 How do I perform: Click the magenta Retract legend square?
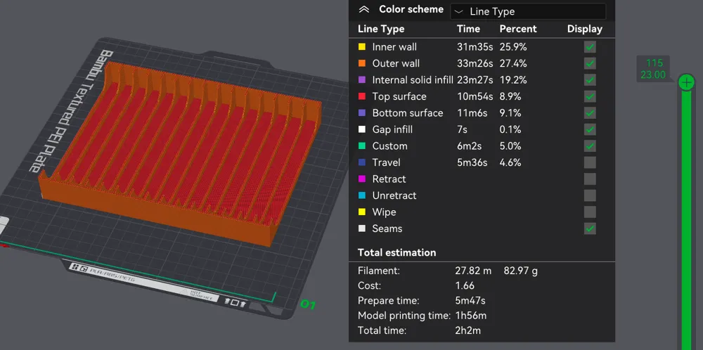(x=362, y=179)
